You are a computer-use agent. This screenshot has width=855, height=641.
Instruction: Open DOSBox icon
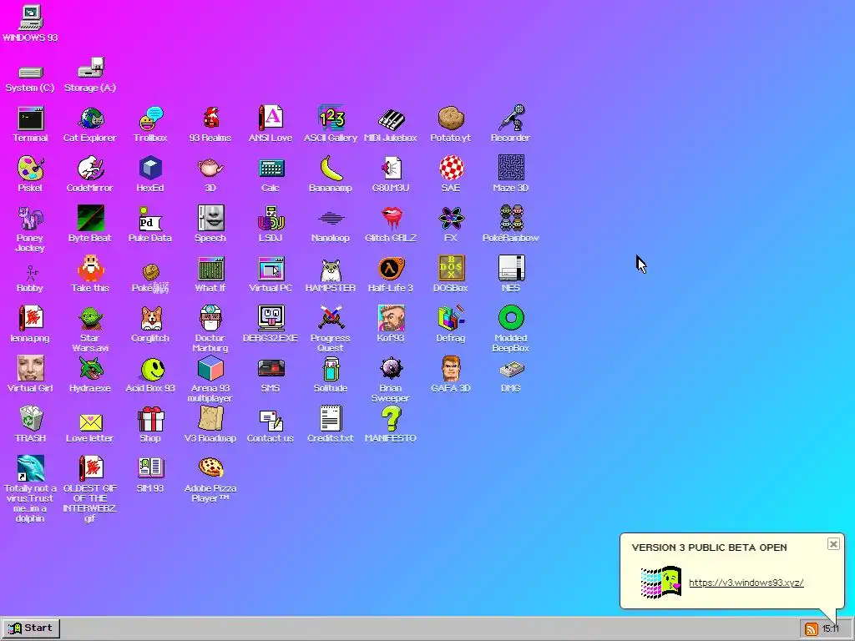click(451, 268)
